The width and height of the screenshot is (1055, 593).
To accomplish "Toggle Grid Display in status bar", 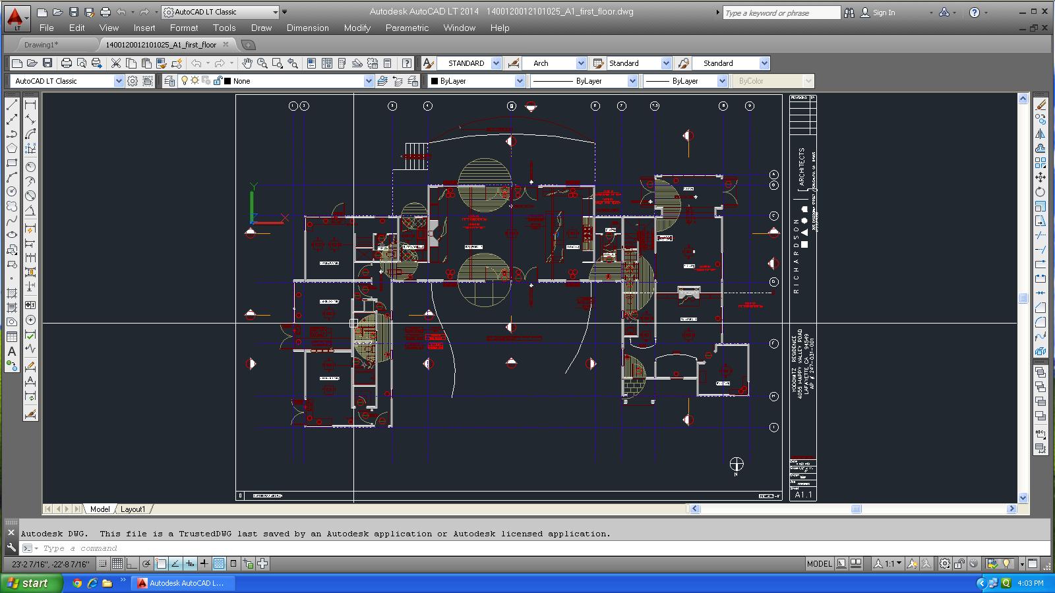I will [x=117, y=563].
